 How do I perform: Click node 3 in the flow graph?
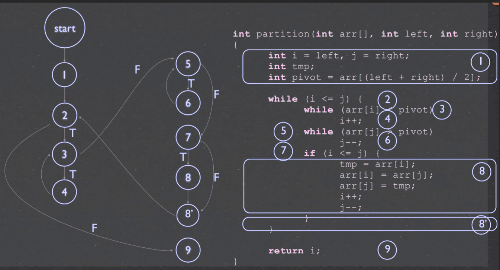[x=64, y=154]
